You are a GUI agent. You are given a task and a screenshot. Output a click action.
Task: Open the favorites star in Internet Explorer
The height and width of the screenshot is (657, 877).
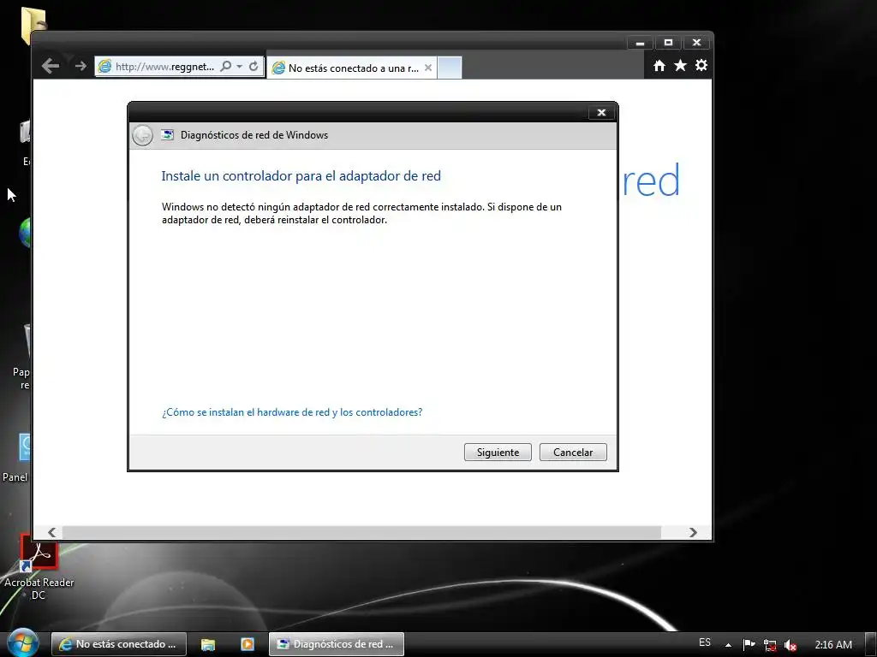680,66
